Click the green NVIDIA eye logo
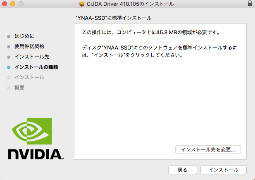This screenshot has height=180, width=255. tap(32, 131)
